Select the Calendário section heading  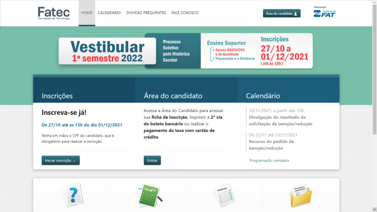click(x=263, y=96)
